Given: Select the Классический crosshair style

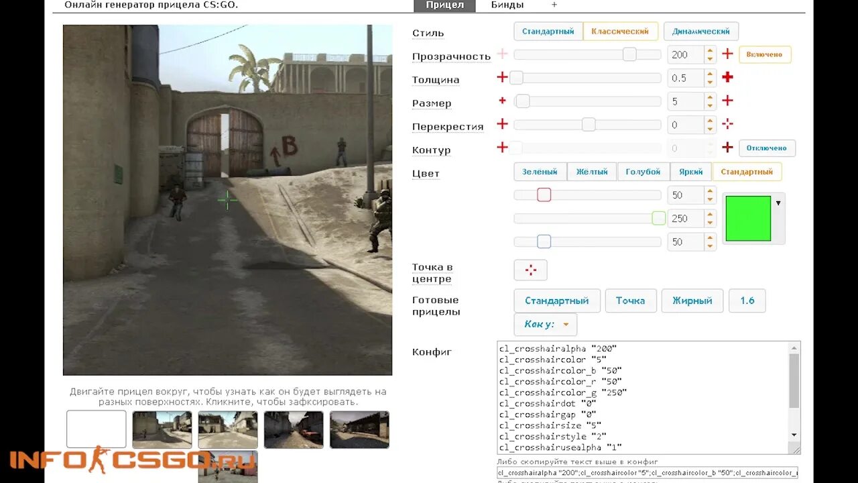Looking at the screenshot, I should [x=620, y=32].
